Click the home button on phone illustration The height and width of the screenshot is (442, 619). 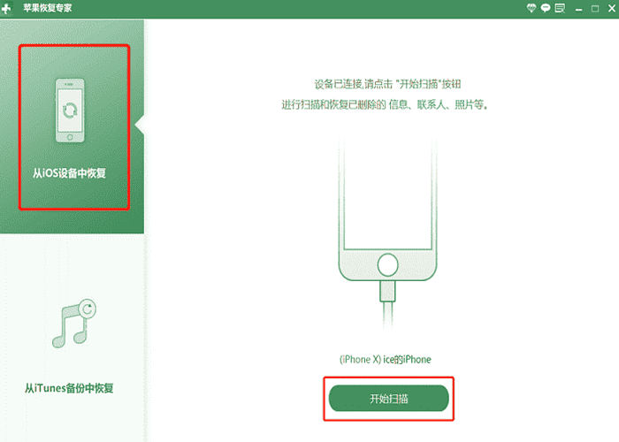tap(387, 265)
